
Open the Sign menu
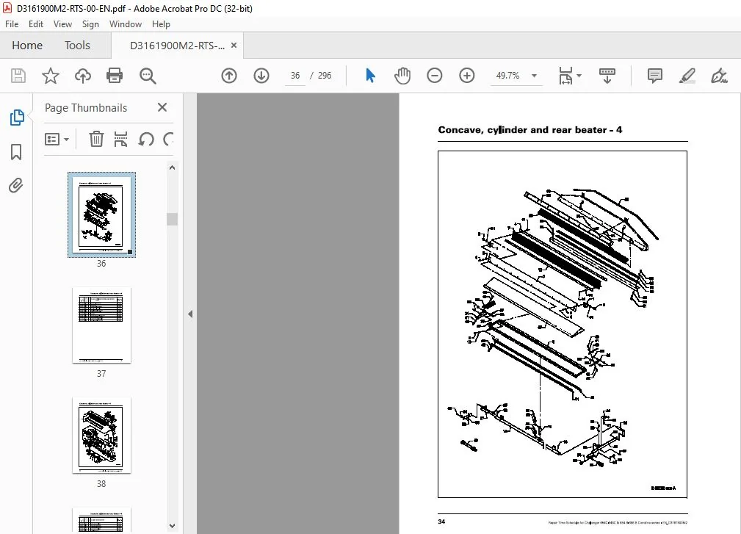click(x=90, y=24)
